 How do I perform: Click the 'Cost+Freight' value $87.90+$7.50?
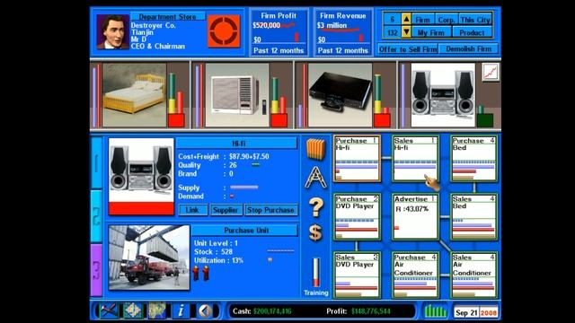[x=249, y=156]
